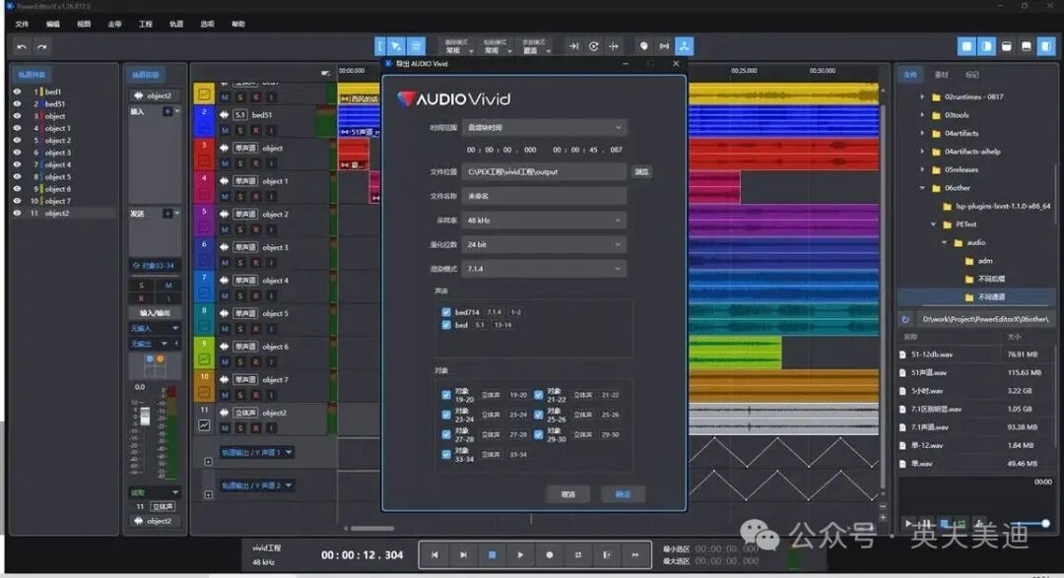Uncheck the object 19-20 checkbox
Image resolution: width=1064 pixels, height=578 pixels.
(x=446, y=395)
